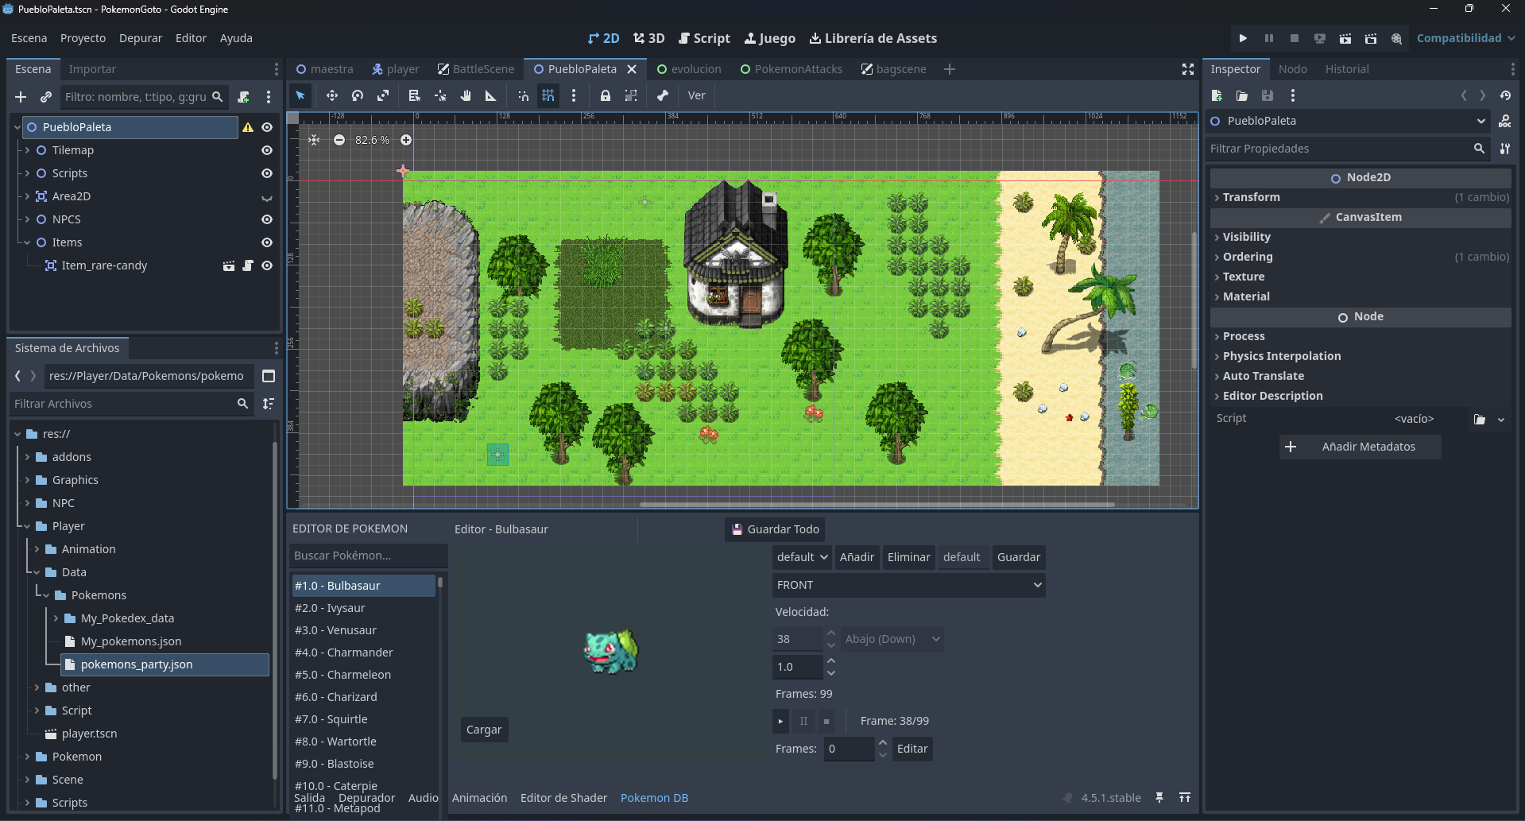Lock the selected node with padlock icon
Screen dimensions: 1525x821
(606, 95)
